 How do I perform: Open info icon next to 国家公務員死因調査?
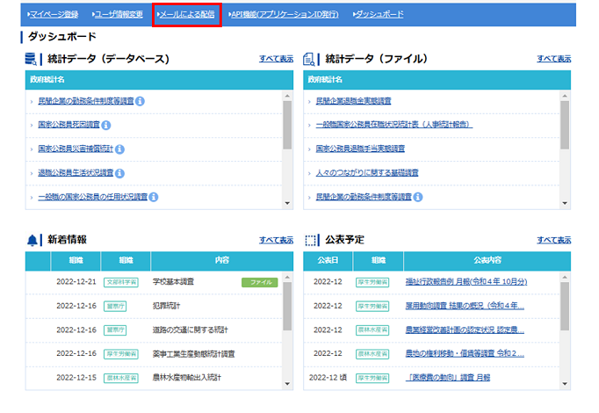click(x=106, y=125)
